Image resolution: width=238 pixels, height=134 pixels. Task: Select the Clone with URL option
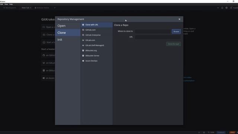tap(97, 25)
